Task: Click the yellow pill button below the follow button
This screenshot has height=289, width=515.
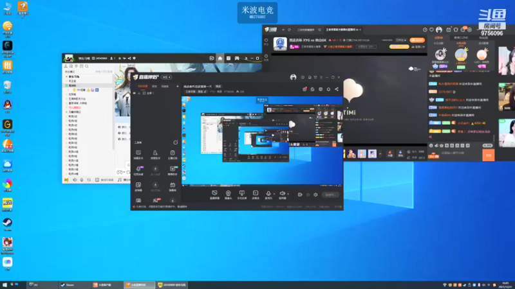Action: tap(399, 46)
